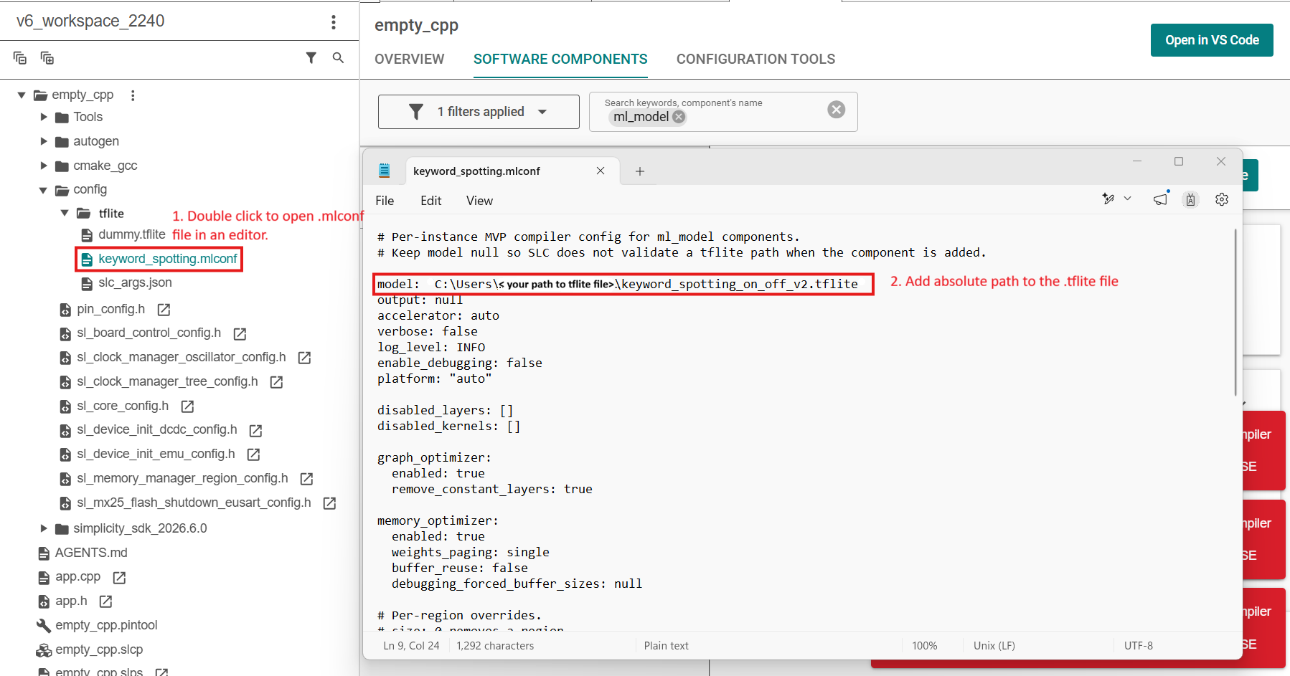Open sl_memory_manager_region_config.h external editor icon
The image size is (1290, 676).
click(306, 479)
